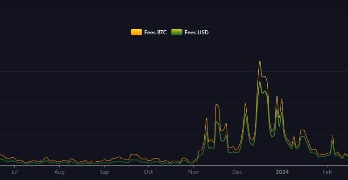The height and width of the screenshot is (180, 348).
Task: Click the orange peak in early December
Action: (x=245, y=104)
